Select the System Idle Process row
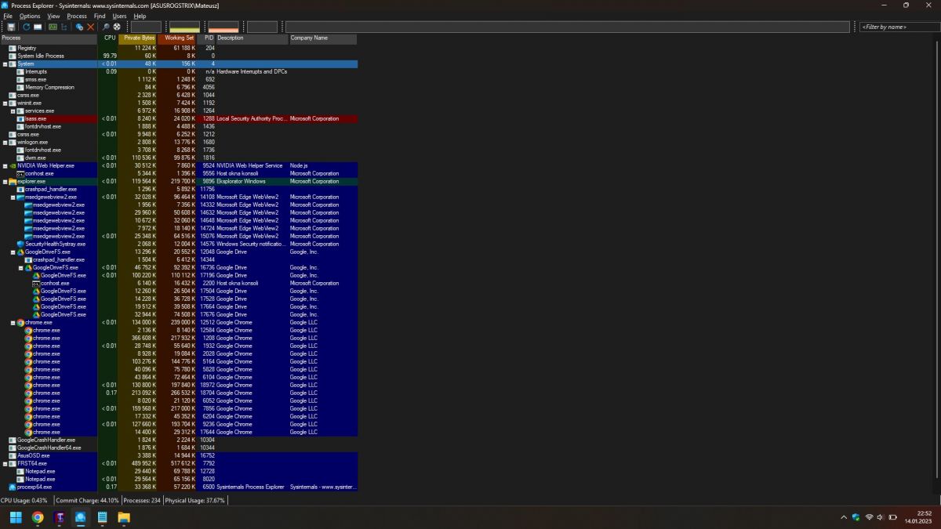The width and height of the screenshot is (941, 529). [179, 56]
